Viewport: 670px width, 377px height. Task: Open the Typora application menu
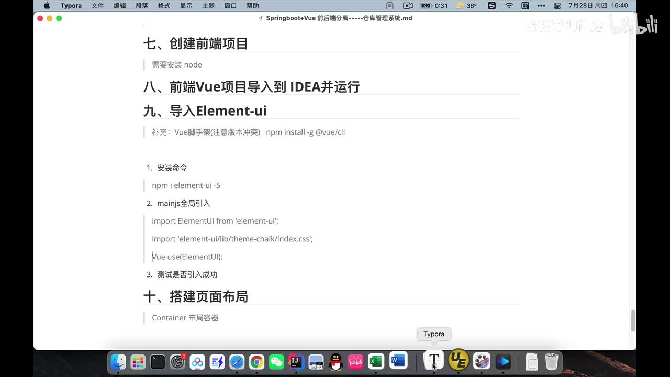[71, 6]
